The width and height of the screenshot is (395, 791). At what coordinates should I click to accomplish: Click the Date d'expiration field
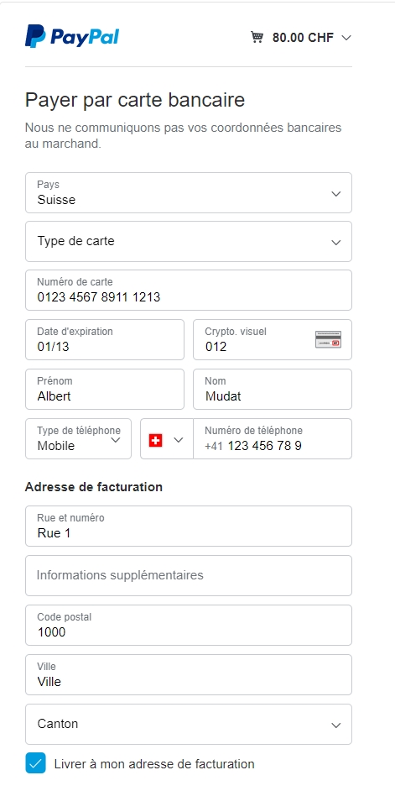(105, 339)
